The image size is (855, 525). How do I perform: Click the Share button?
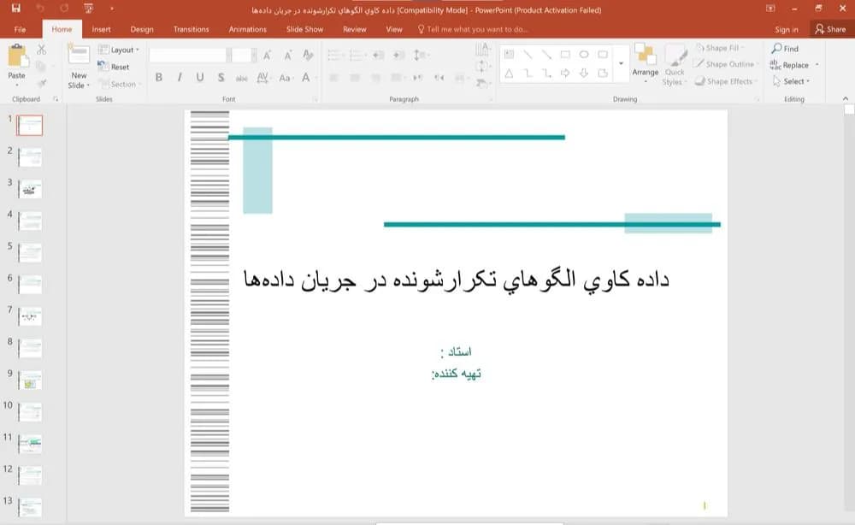pos(830,29)
